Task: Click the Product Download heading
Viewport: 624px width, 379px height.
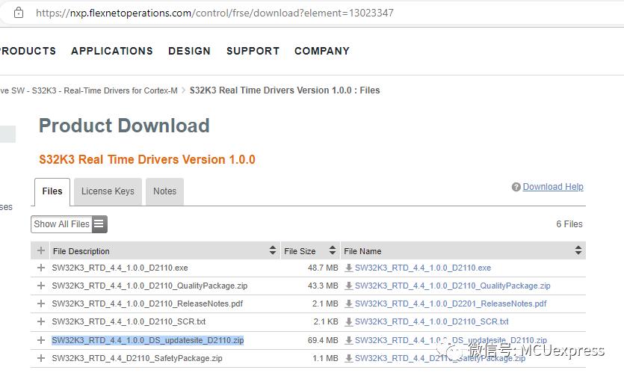Action: pyautogui.click(x=124, y=126)
